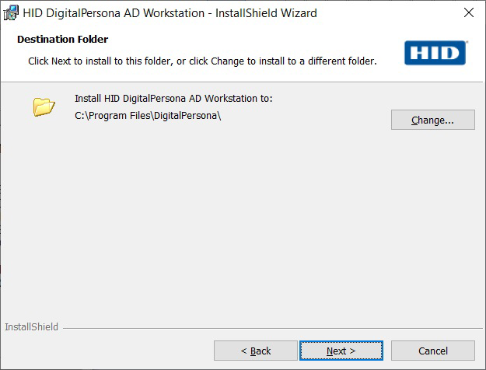Click the yellow open folder icon

tap(44, 106)
